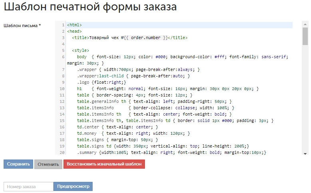Click line number 1 in gutter
Viewport: 311px width, 193px height.
click(63, 25)
